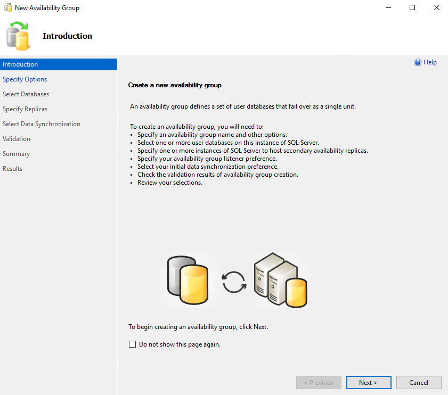Click 'Specify one or more instances of SQL Server' bullet
Viewport: 448px width, 395px height.
tap(252, 151)
